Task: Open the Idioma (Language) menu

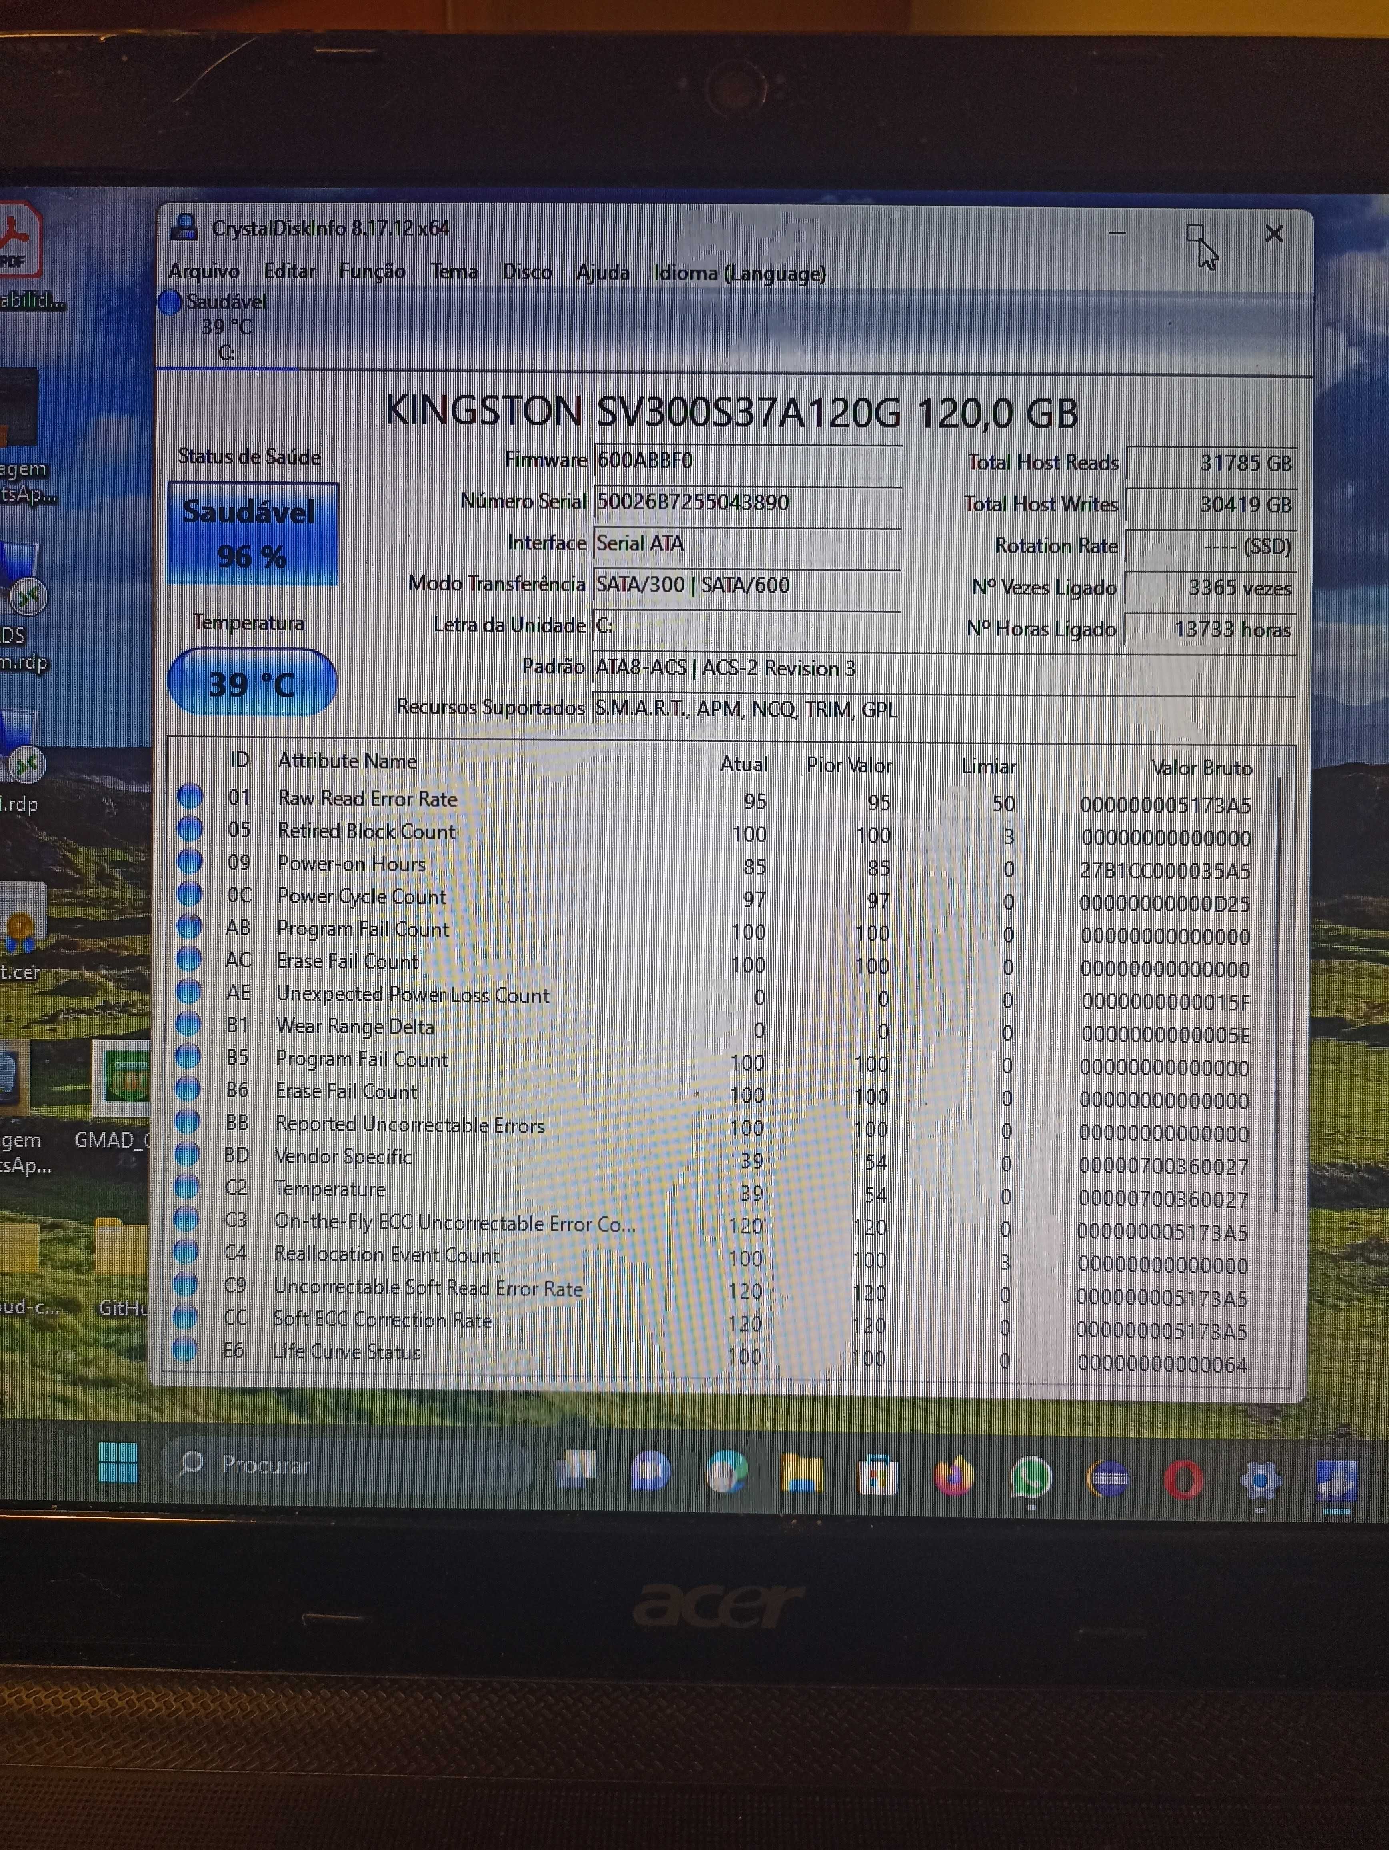Action: pos(739,274)
